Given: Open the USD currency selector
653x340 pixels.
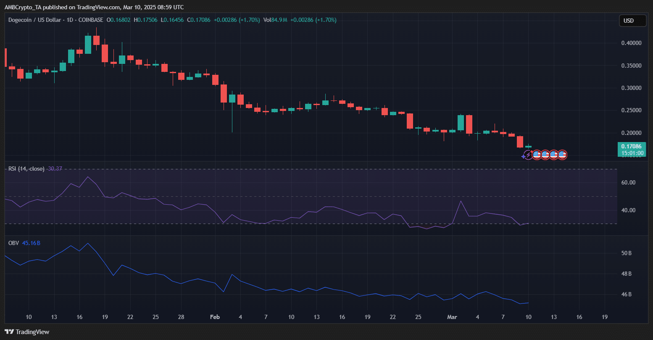Looking at the screenshot, I should tap(632, 21).
